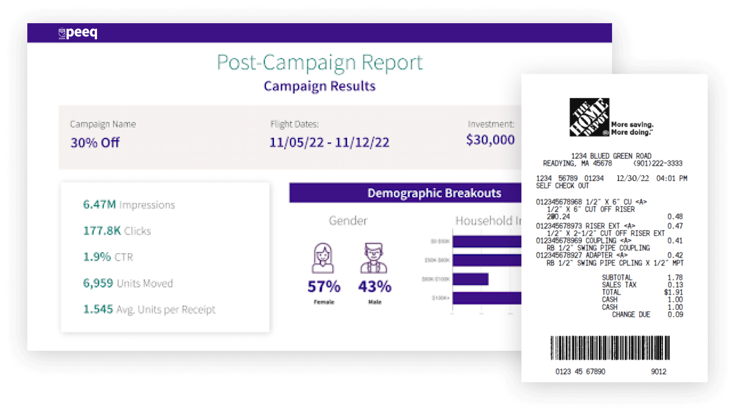Click the 6.47M Impressions metric
Screen dimensions: 735x414
(x=129, y=205)
